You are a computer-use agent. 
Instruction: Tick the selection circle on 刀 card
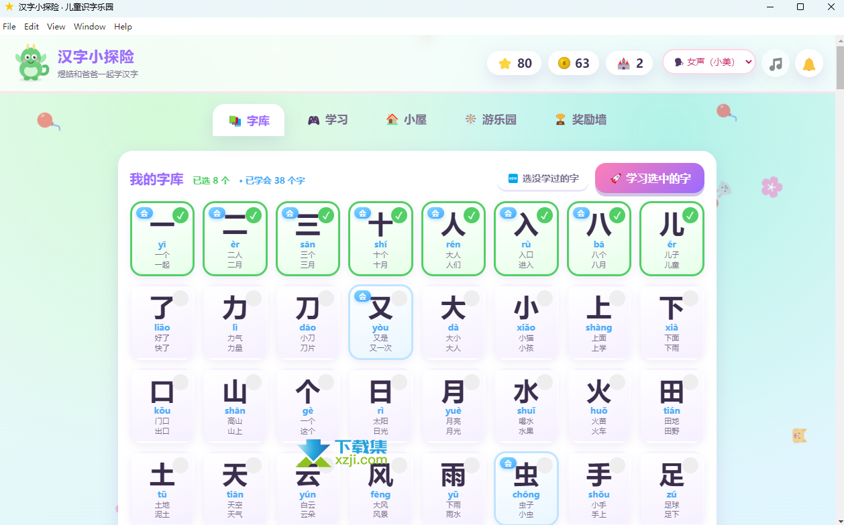coord(326,298)
